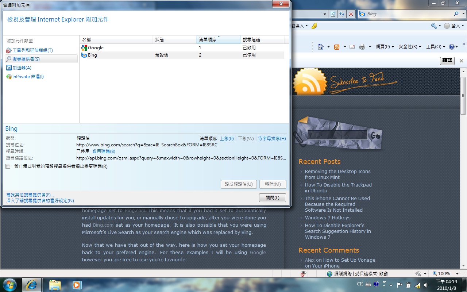Click the Refresh icon in address bar

[342, 14]
